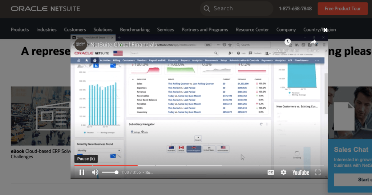The width and height of the screenshot is (372, 195).
Task: Close the video overlay popup
Action: click(325, 30)
